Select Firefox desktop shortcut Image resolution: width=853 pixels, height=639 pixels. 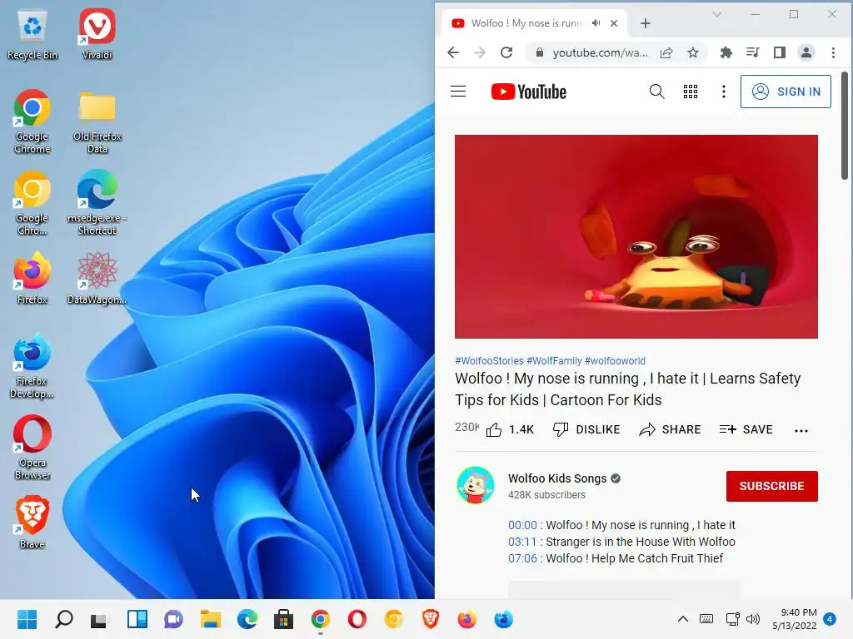[x=32, y=279]
